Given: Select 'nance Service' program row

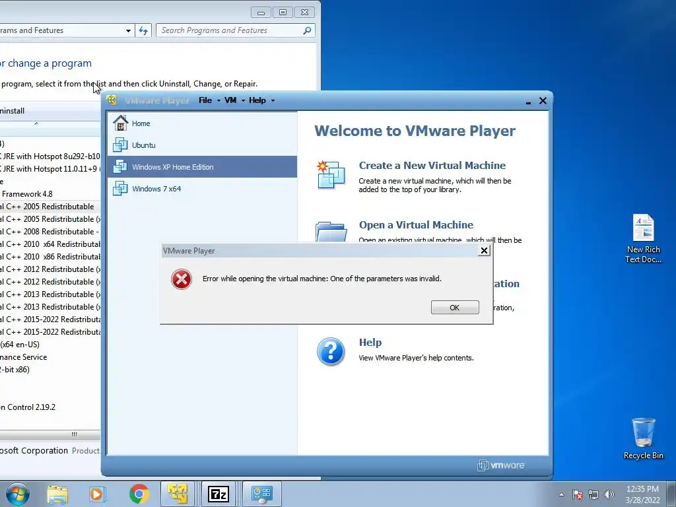Looking at the screenshot, I should click(x=50, y=357).
